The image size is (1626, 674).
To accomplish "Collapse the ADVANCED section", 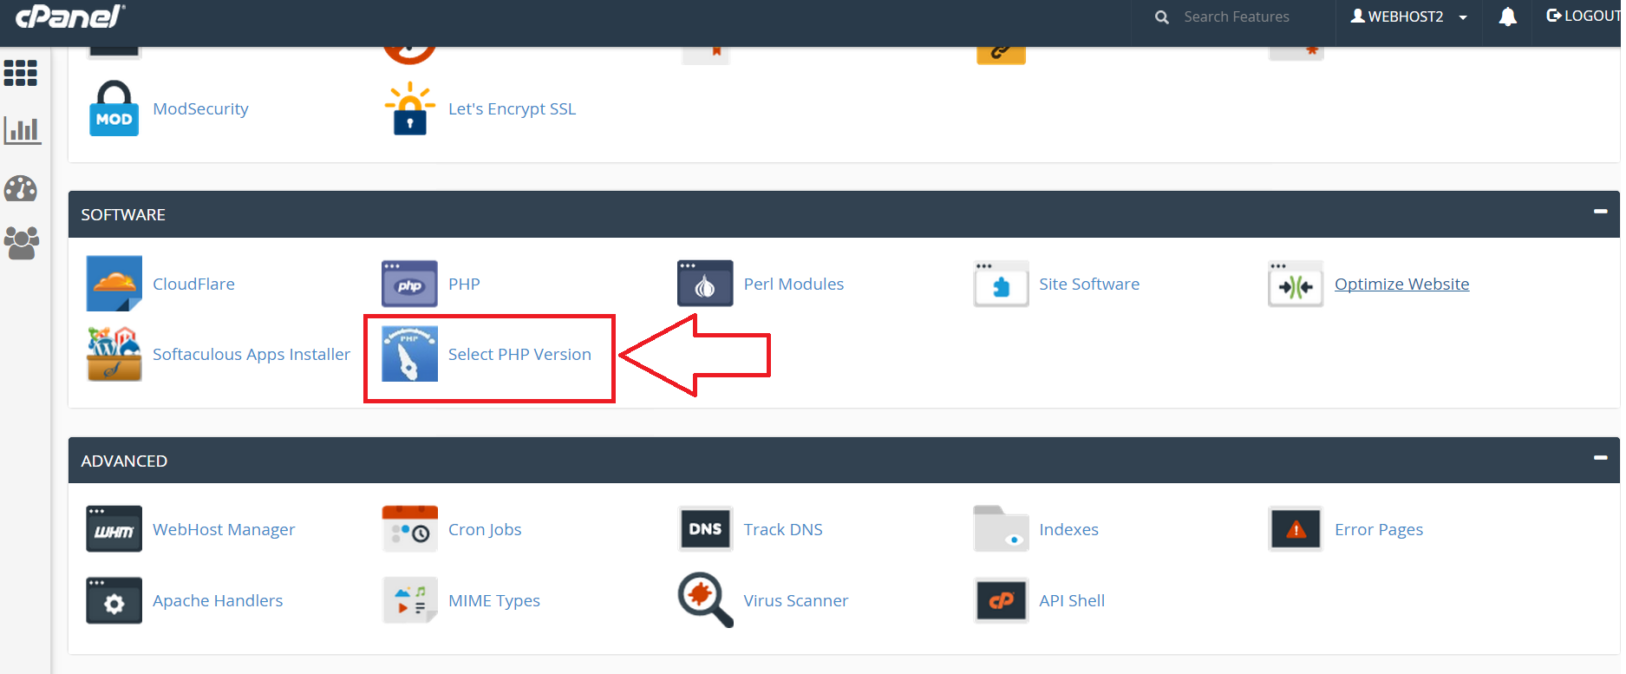I will (1601, 457).
